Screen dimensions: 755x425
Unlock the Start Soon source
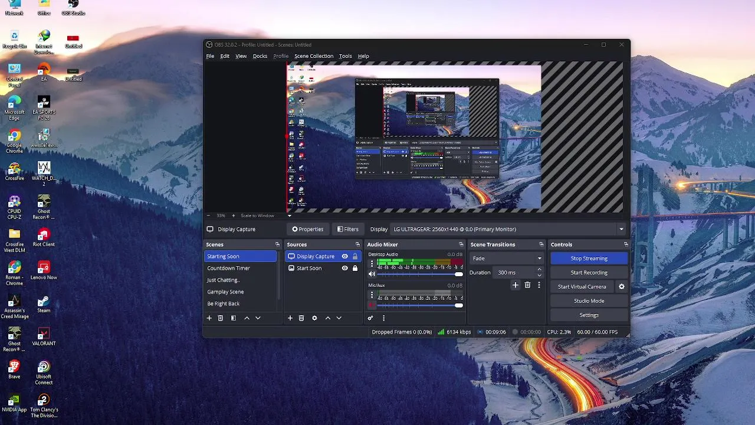tap(355, 268)
